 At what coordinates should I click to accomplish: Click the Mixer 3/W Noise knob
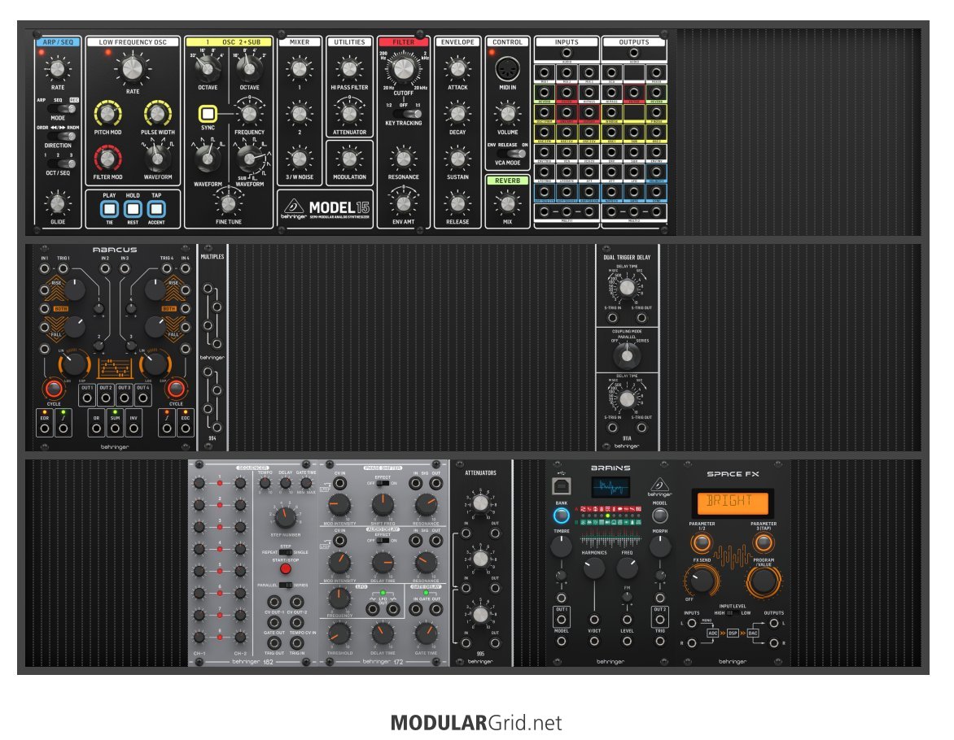tap(299, 159)
